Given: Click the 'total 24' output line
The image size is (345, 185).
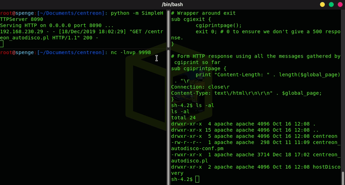Looking at the screenshot, I should point(183,118).
